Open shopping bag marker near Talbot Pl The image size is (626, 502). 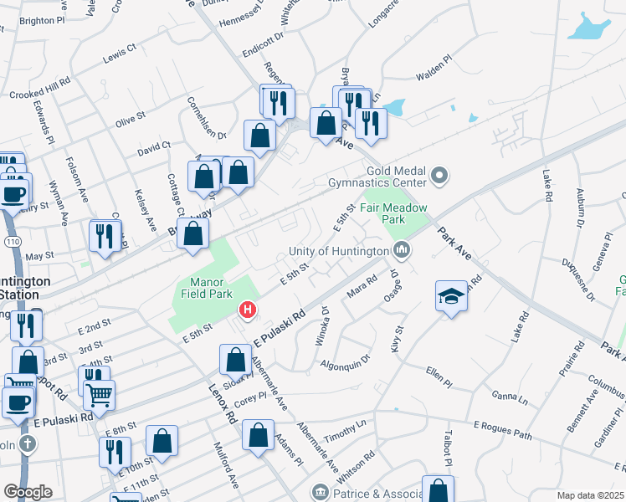coord(438,489)
